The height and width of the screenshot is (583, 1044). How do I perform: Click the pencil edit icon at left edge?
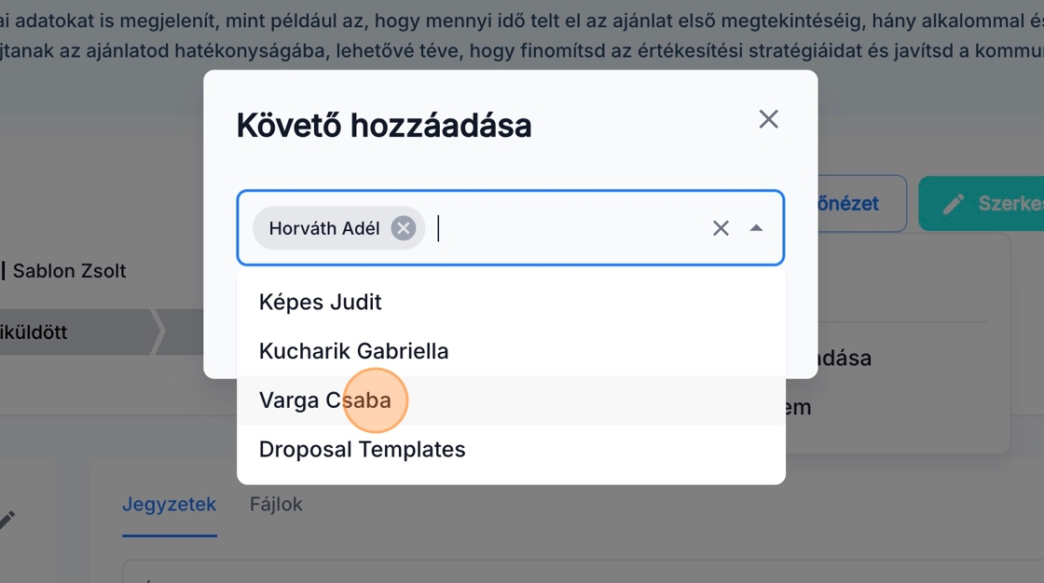tap(7, 520)
